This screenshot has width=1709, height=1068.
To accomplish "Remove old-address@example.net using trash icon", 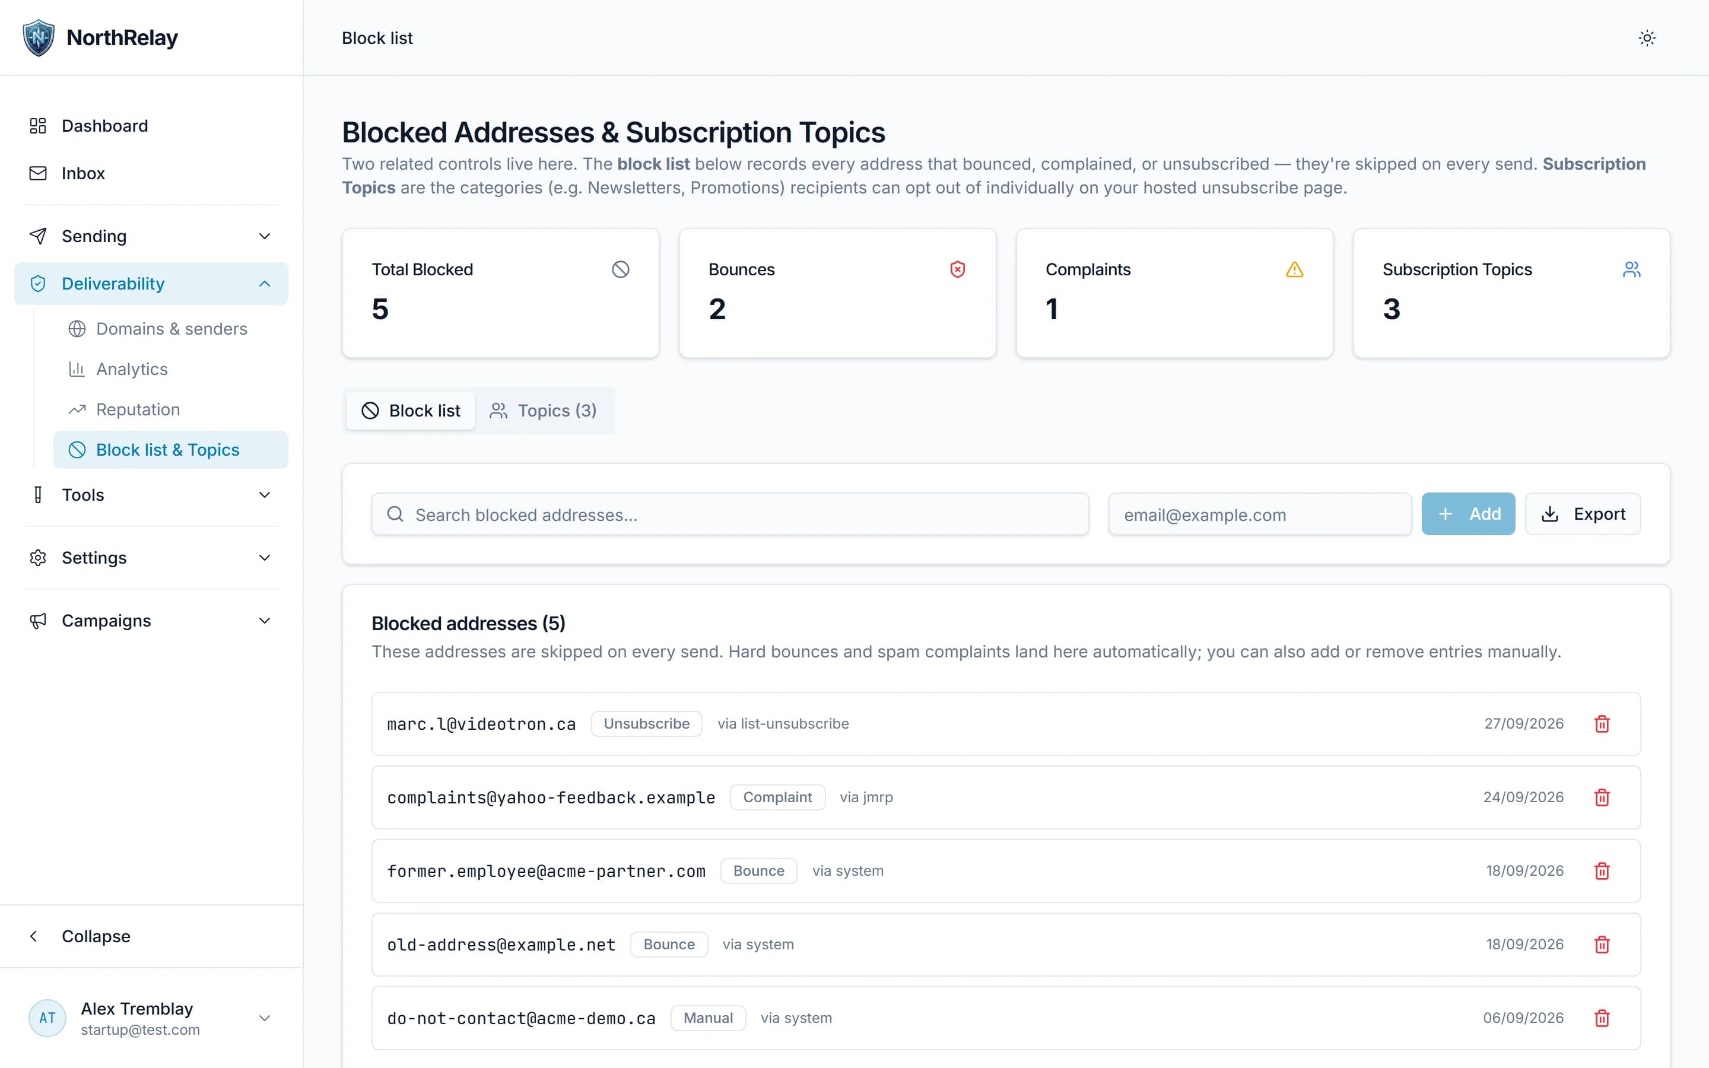I will coord(1602,945).
